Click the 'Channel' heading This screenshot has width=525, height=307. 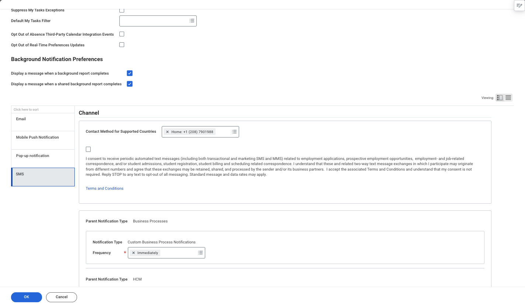pyautogui.click(x=89, y=113)
